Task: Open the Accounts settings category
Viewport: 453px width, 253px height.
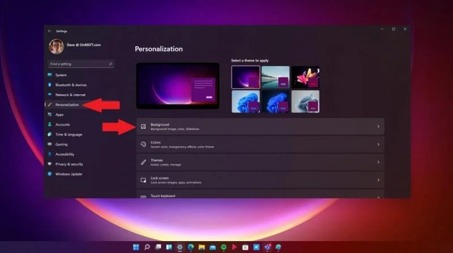Action: click(x=63, y=124)
